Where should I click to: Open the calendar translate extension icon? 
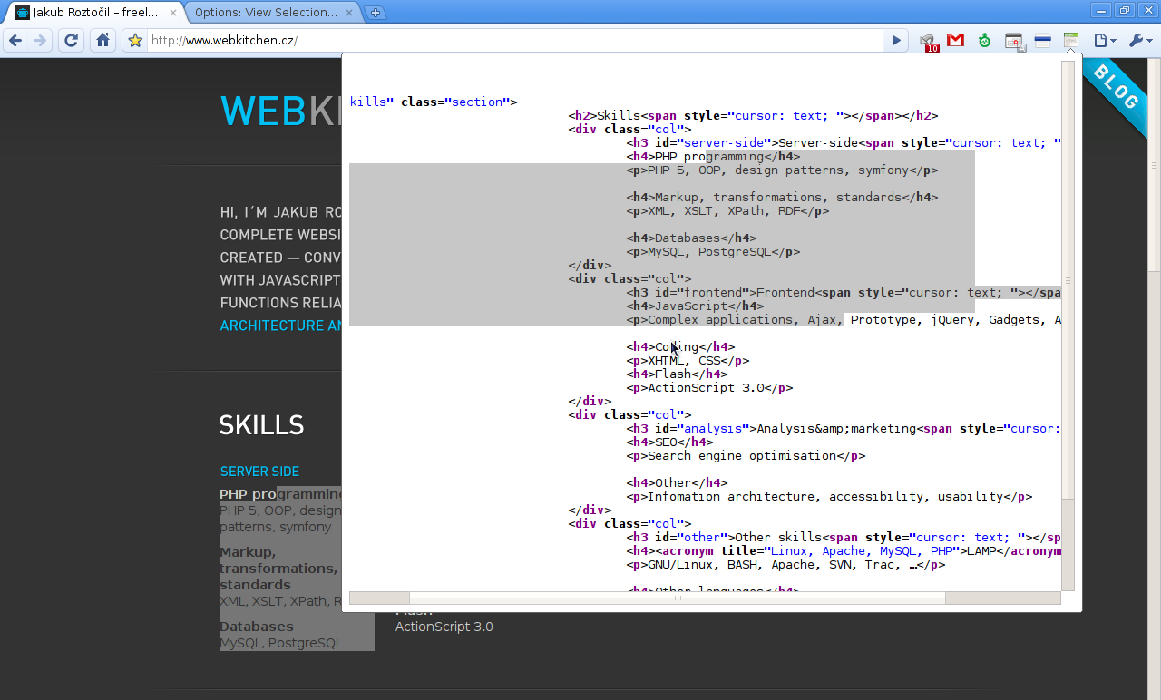click(x=1014, y=41)
